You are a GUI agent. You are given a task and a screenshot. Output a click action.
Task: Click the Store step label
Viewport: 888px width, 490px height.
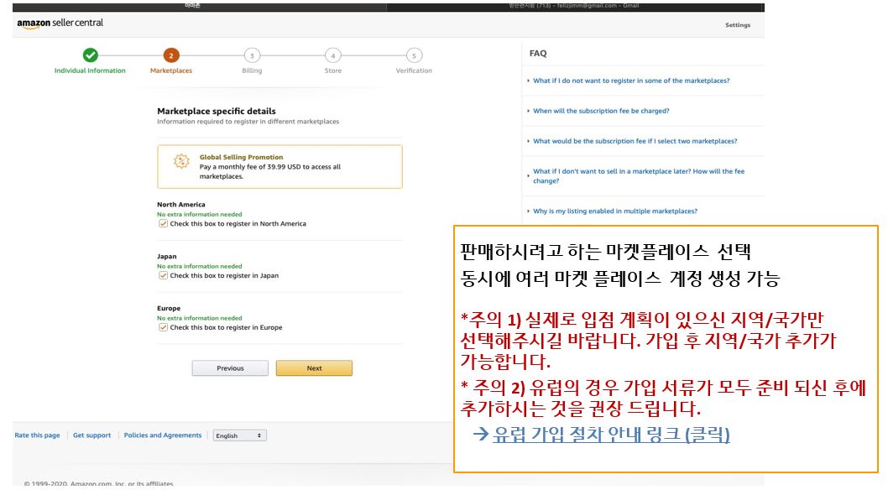point(333,70)
